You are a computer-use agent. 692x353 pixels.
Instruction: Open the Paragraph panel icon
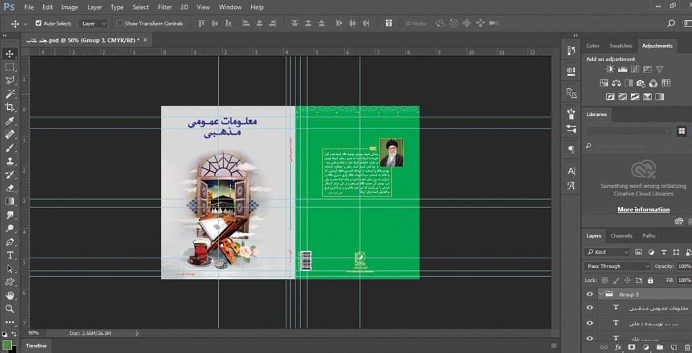[x=571, y=150]
